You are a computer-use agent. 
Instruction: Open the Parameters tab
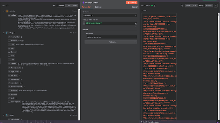pos(87,7)
